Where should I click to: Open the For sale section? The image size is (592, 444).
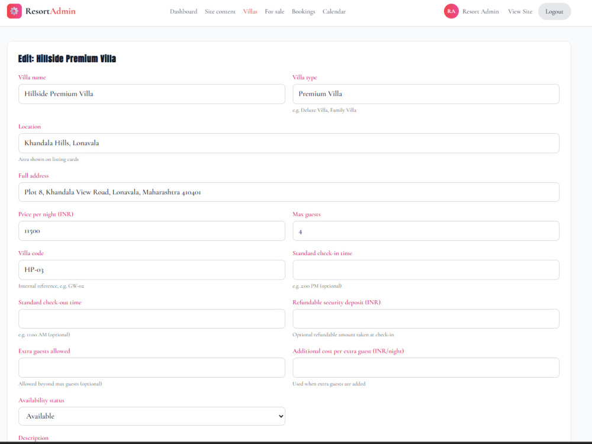[275, 12]
